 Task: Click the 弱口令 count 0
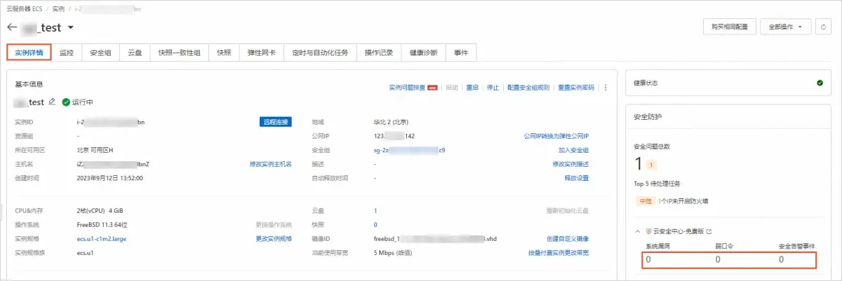(x=717, y=259)
